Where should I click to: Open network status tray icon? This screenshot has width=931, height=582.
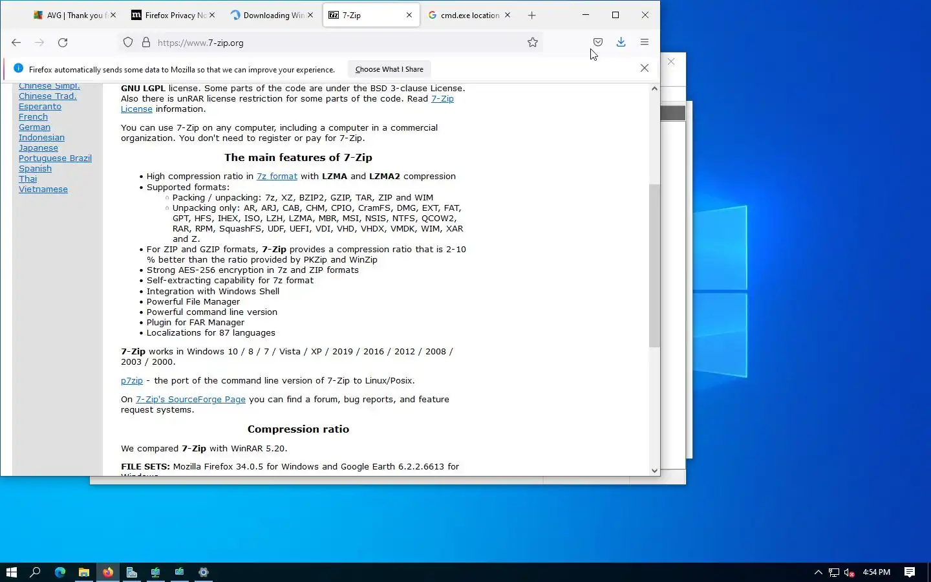834,572
